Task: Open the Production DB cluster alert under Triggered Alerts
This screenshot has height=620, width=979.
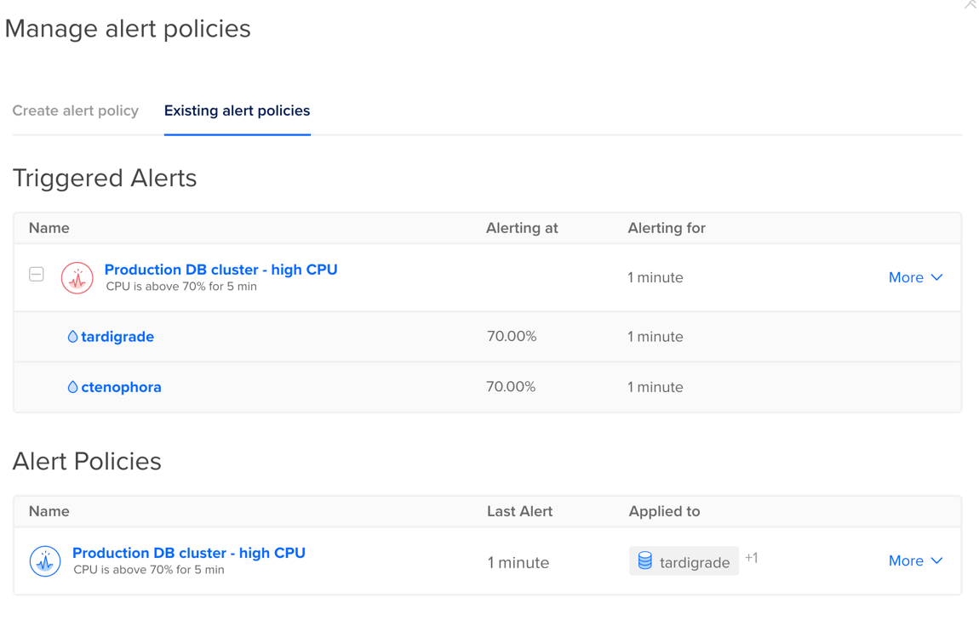Action: 220,270
